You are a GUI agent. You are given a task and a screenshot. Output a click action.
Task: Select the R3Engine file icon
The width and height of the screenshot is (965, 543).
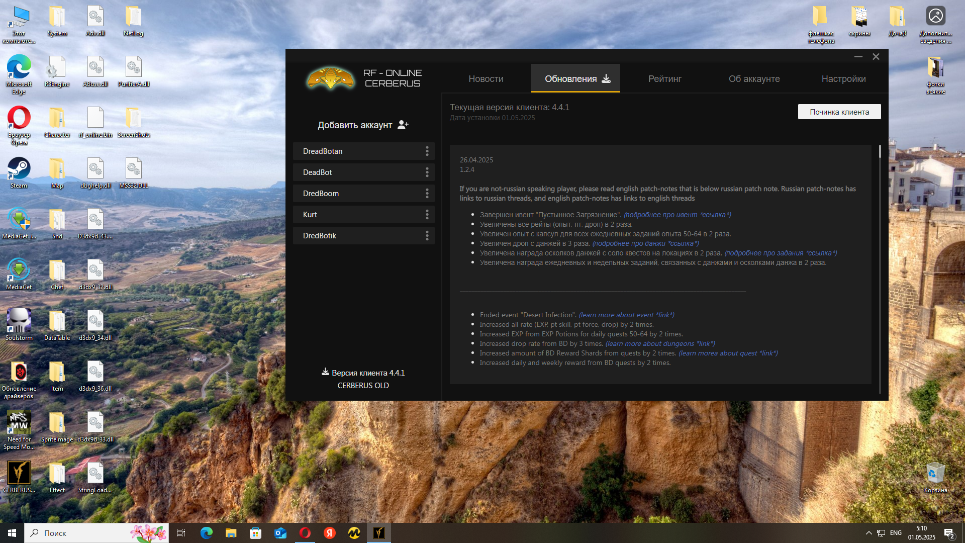57,71
